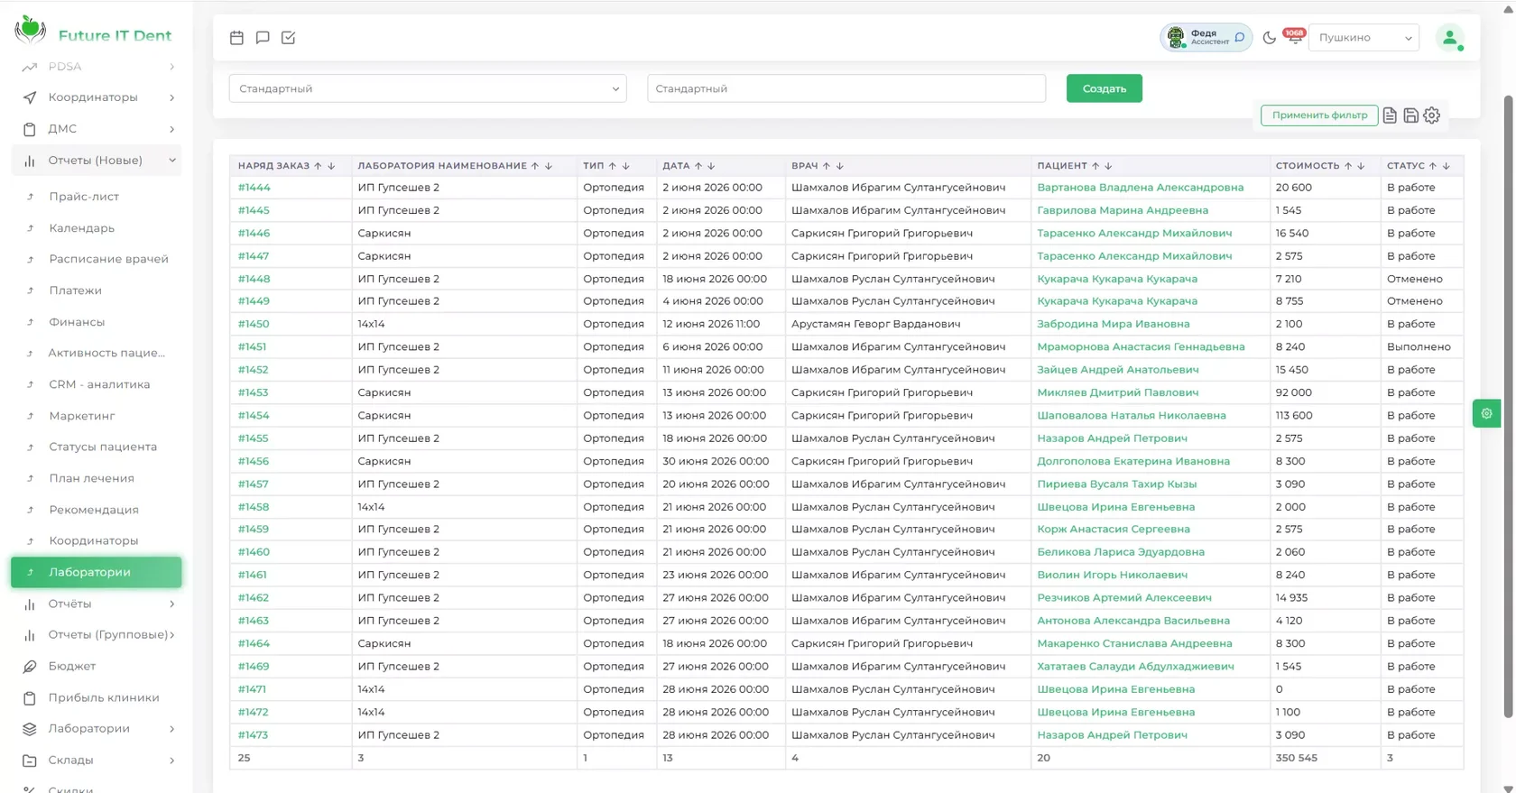
Task: Click the Создать button
Action: tap(1104, 88)
